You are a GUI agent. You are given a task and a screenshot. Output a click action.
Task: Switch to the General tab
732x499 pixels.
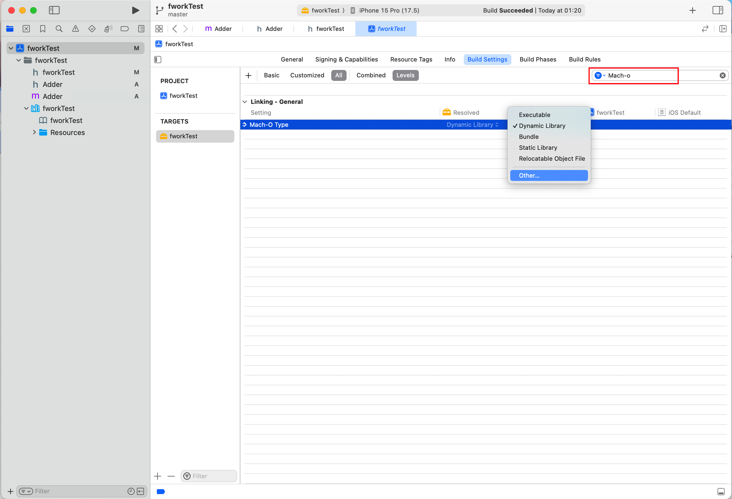tap(292, 59)
